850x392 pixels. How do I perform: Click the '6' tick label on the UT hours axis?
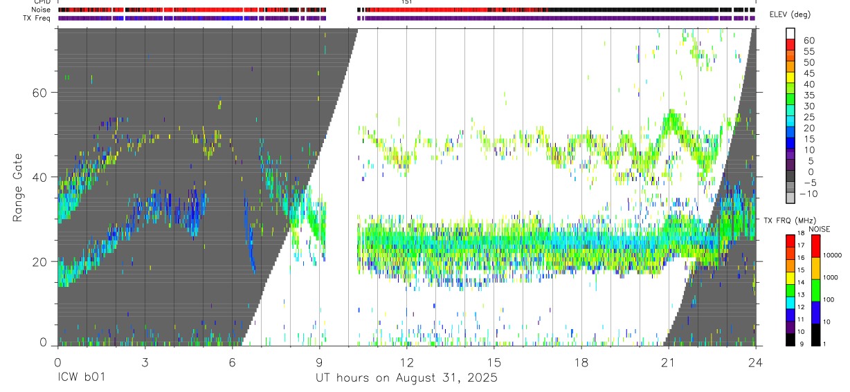232,362
